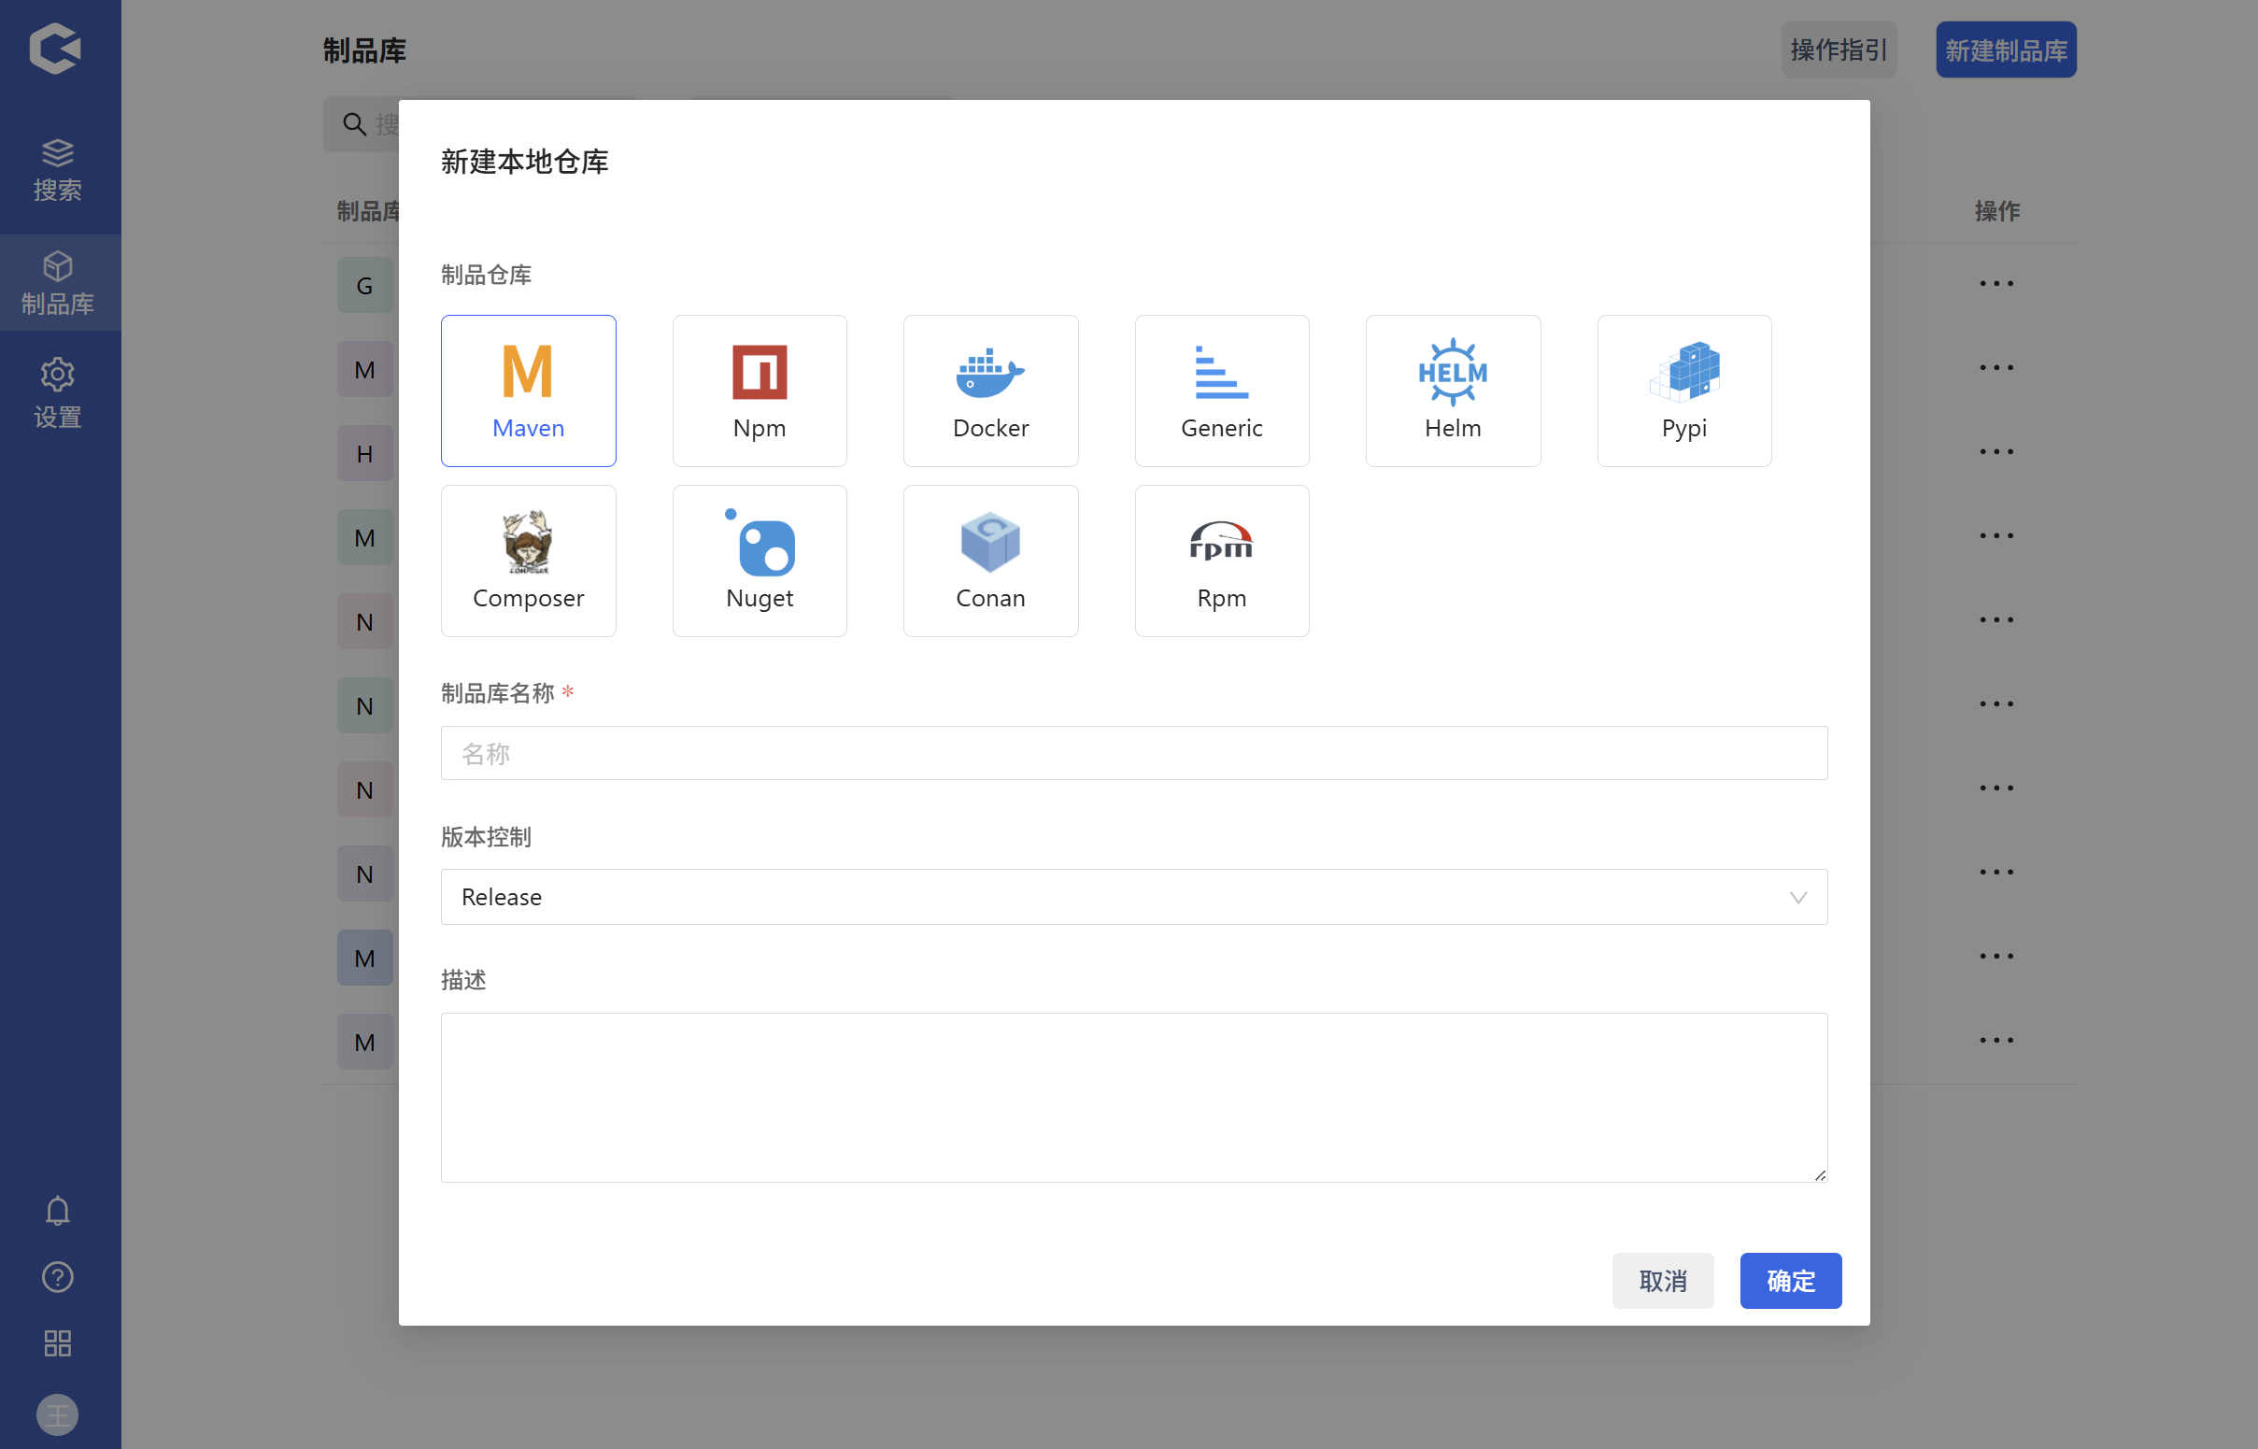Screen dimensions: 2258x1449
Task: Select the Nuget repository type
Action: pos(760,561)
